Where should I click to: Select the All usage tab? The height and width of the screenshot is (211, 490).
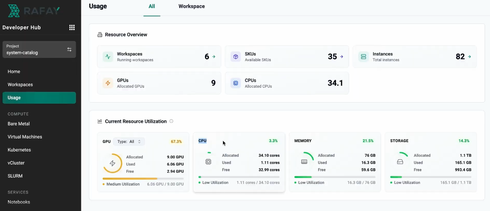(x=152, y=6)
